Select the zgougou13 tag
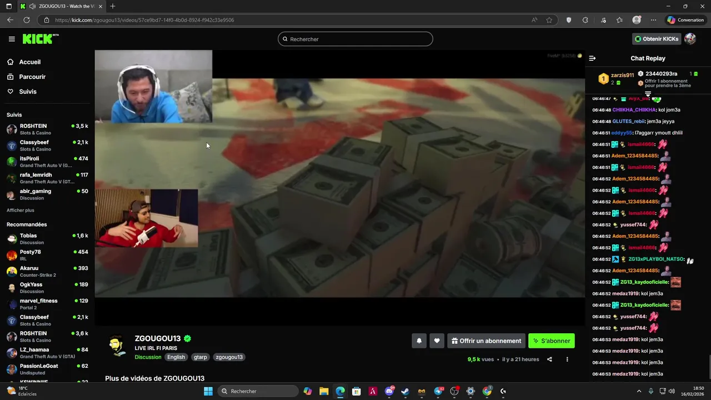Viewport: 711px width, 400px height. click(x=229, y=357)
